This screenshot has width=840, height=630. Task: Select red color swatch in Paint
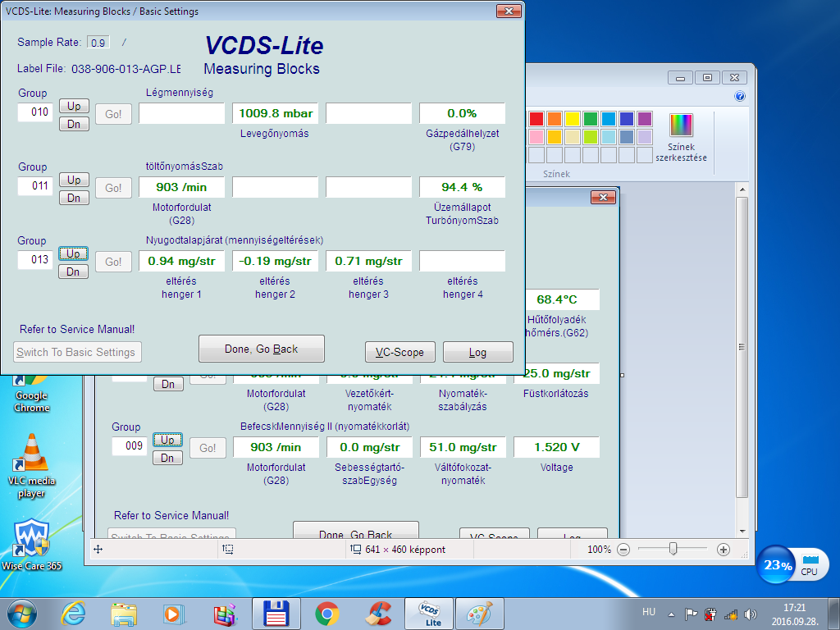pyautogui.click(x=536, y=119)
